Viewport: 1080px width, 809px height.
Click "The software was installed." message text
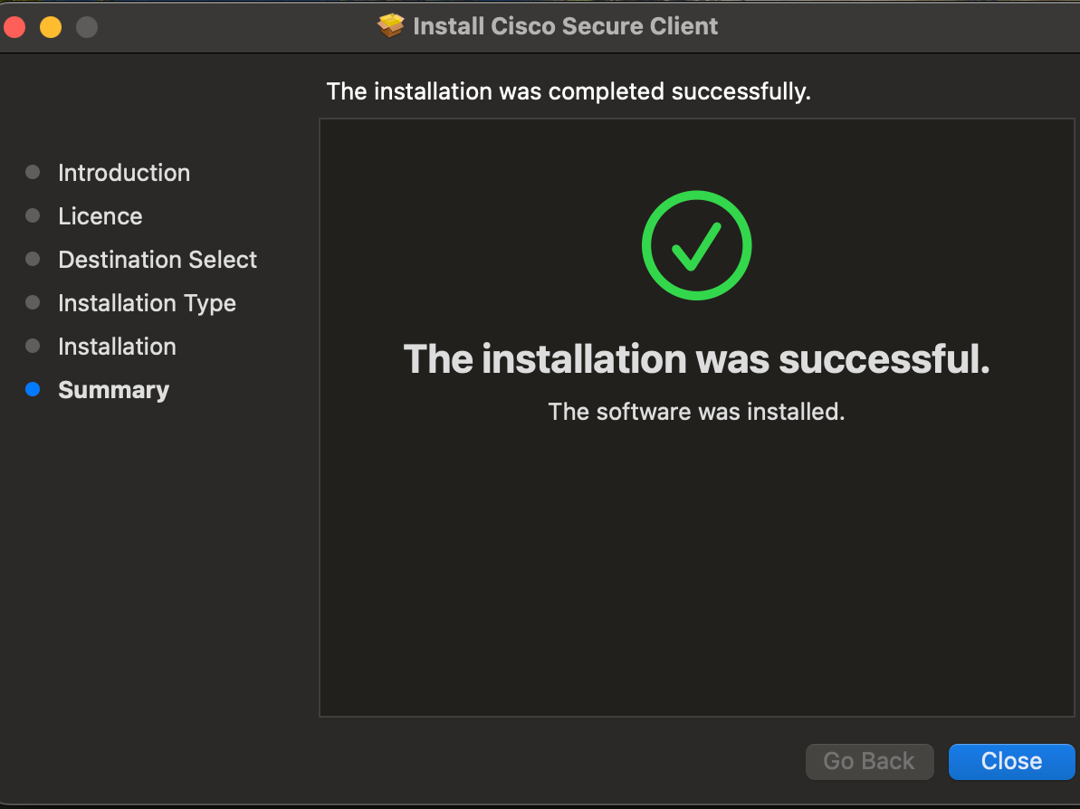[696, 412]
